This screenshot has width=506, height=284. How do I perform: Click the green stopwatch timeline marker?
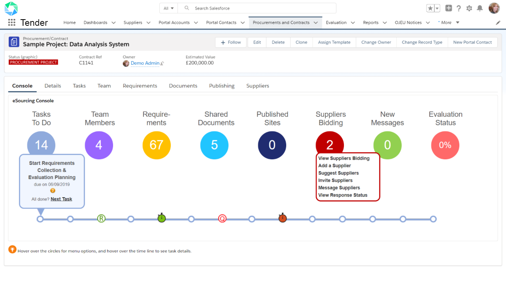click(161, 218)
